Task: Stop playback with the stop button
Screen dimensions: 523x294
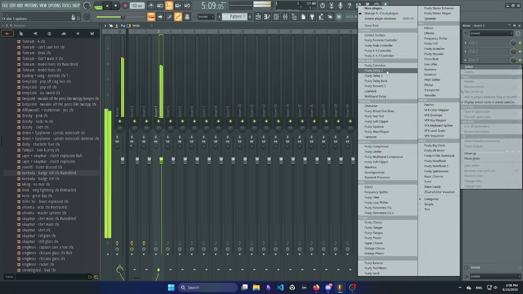Action: pyautogui.click(x=116, y=6)
